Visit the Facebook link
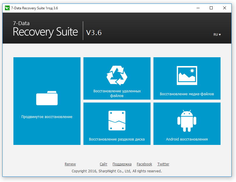Screen dimensions: 236x182 144,164
